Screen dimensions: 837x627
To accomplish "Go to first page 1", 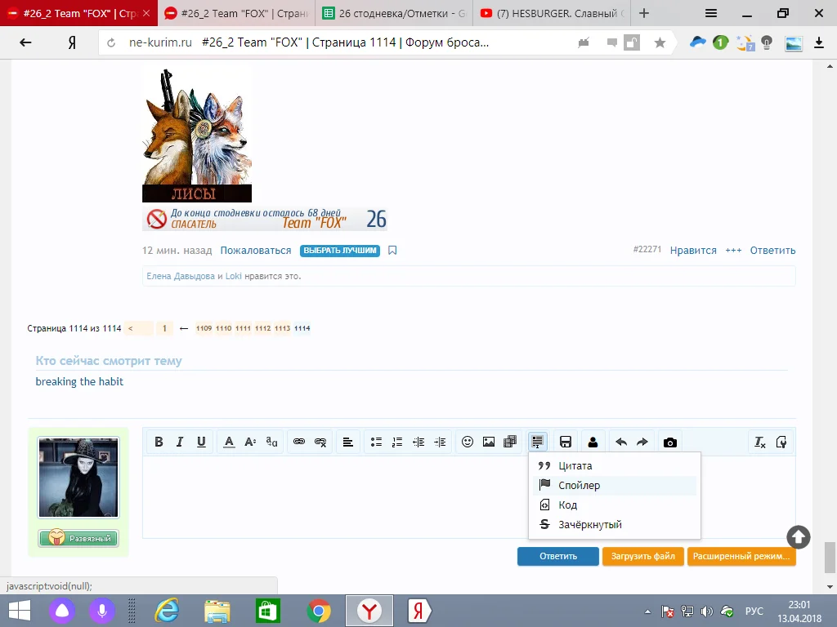I will click(x=164, y=328).
